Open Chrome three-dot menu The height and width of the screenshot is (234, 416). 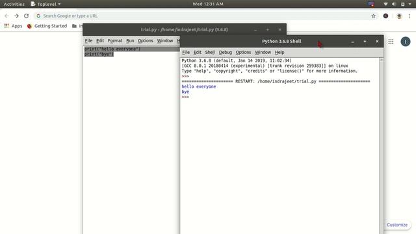coord(409,16)
